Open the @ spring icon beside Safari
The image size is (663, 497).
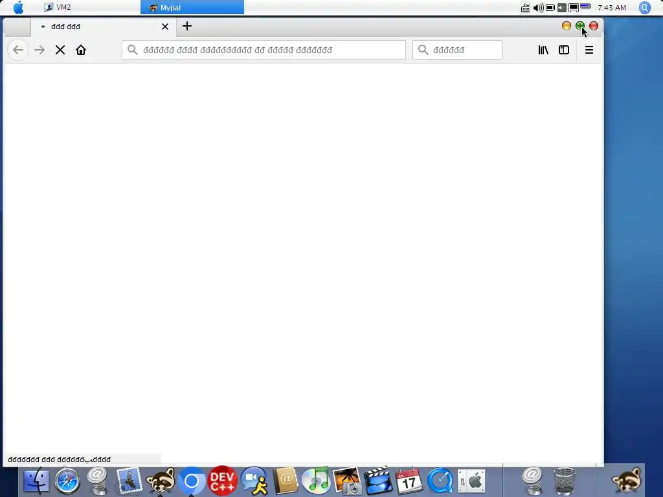pos(98,481)
